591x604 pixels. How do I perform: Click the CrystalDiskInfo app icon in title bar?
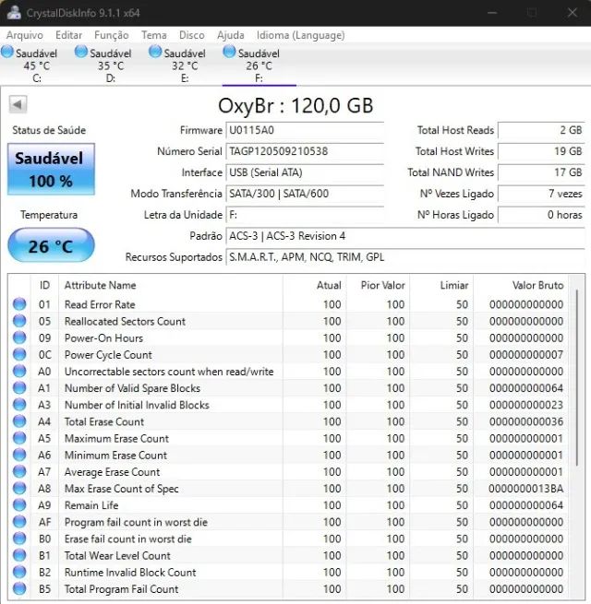coord(14,12)
